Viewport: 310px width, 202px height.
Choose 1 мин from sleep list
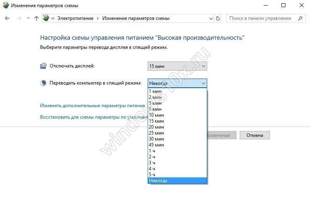pos(177,91)
